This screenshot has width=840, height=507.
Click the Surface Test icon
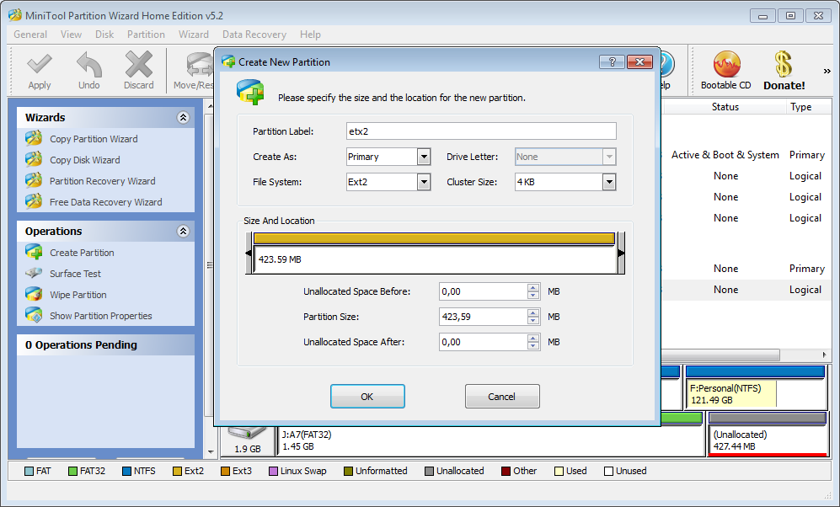[34, 273]
